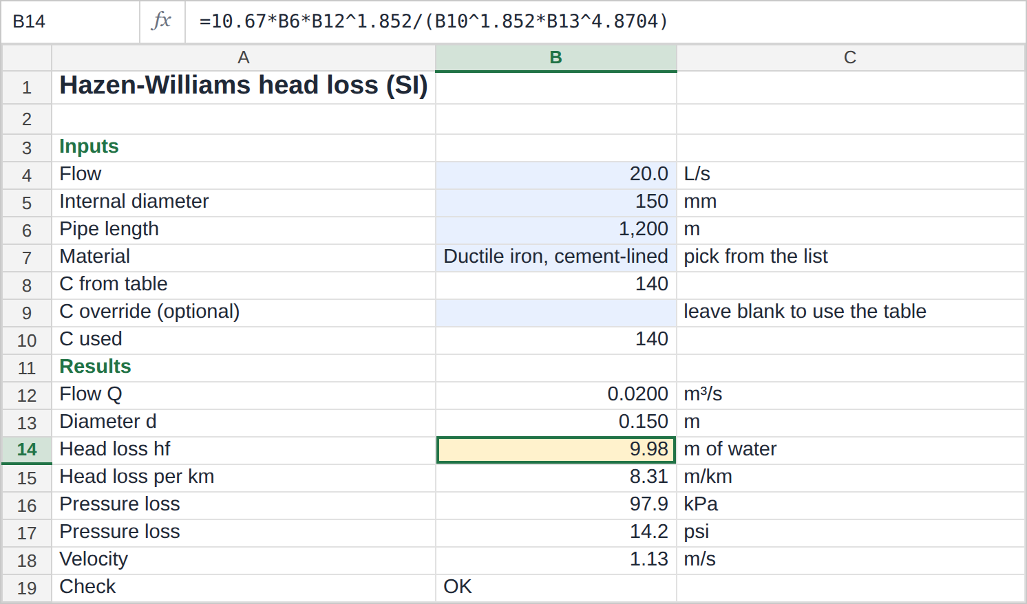Image resolution: width=1027 pixels, height=604 pixels.
Task: Open the Material cell 'Ductile iron, cement-lined'
Action: [x=556, y=257]
